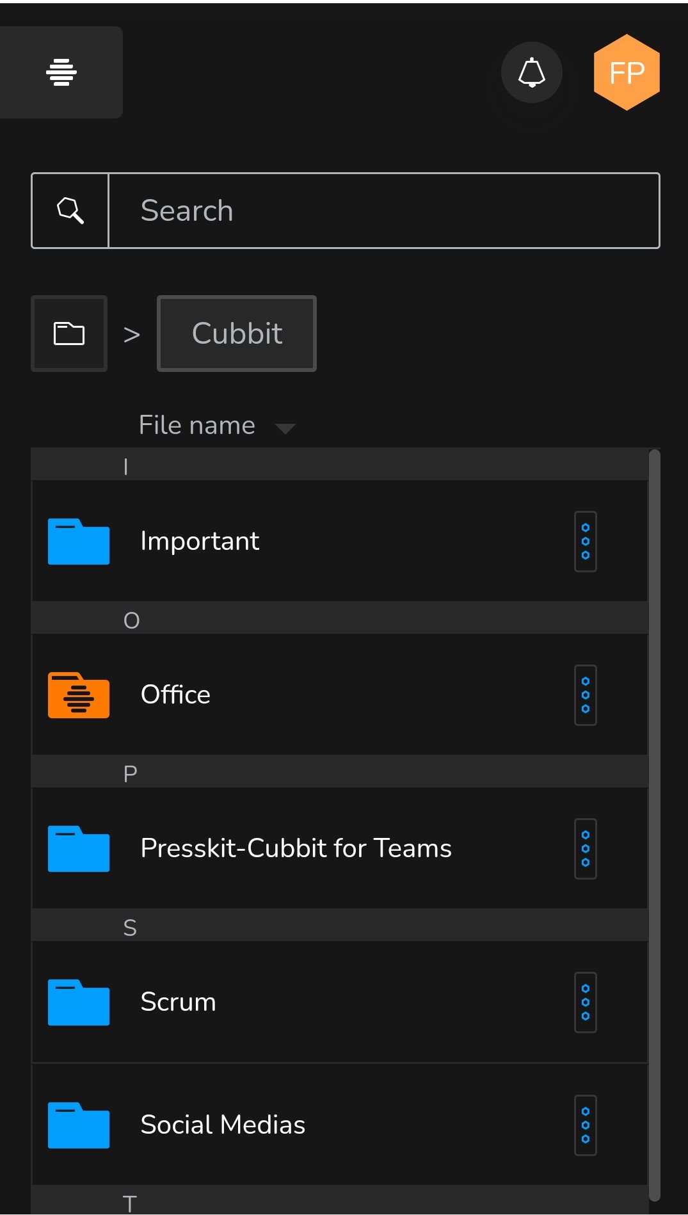This screenshot has width=688, height=1215.
Task: Click the Scrum folder icon
Action: coord(79,1002)
